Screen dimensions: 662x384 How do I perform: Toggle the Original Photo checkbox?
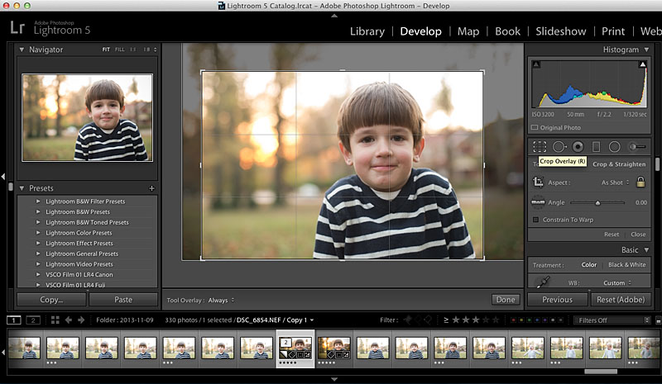click(535, 127)
